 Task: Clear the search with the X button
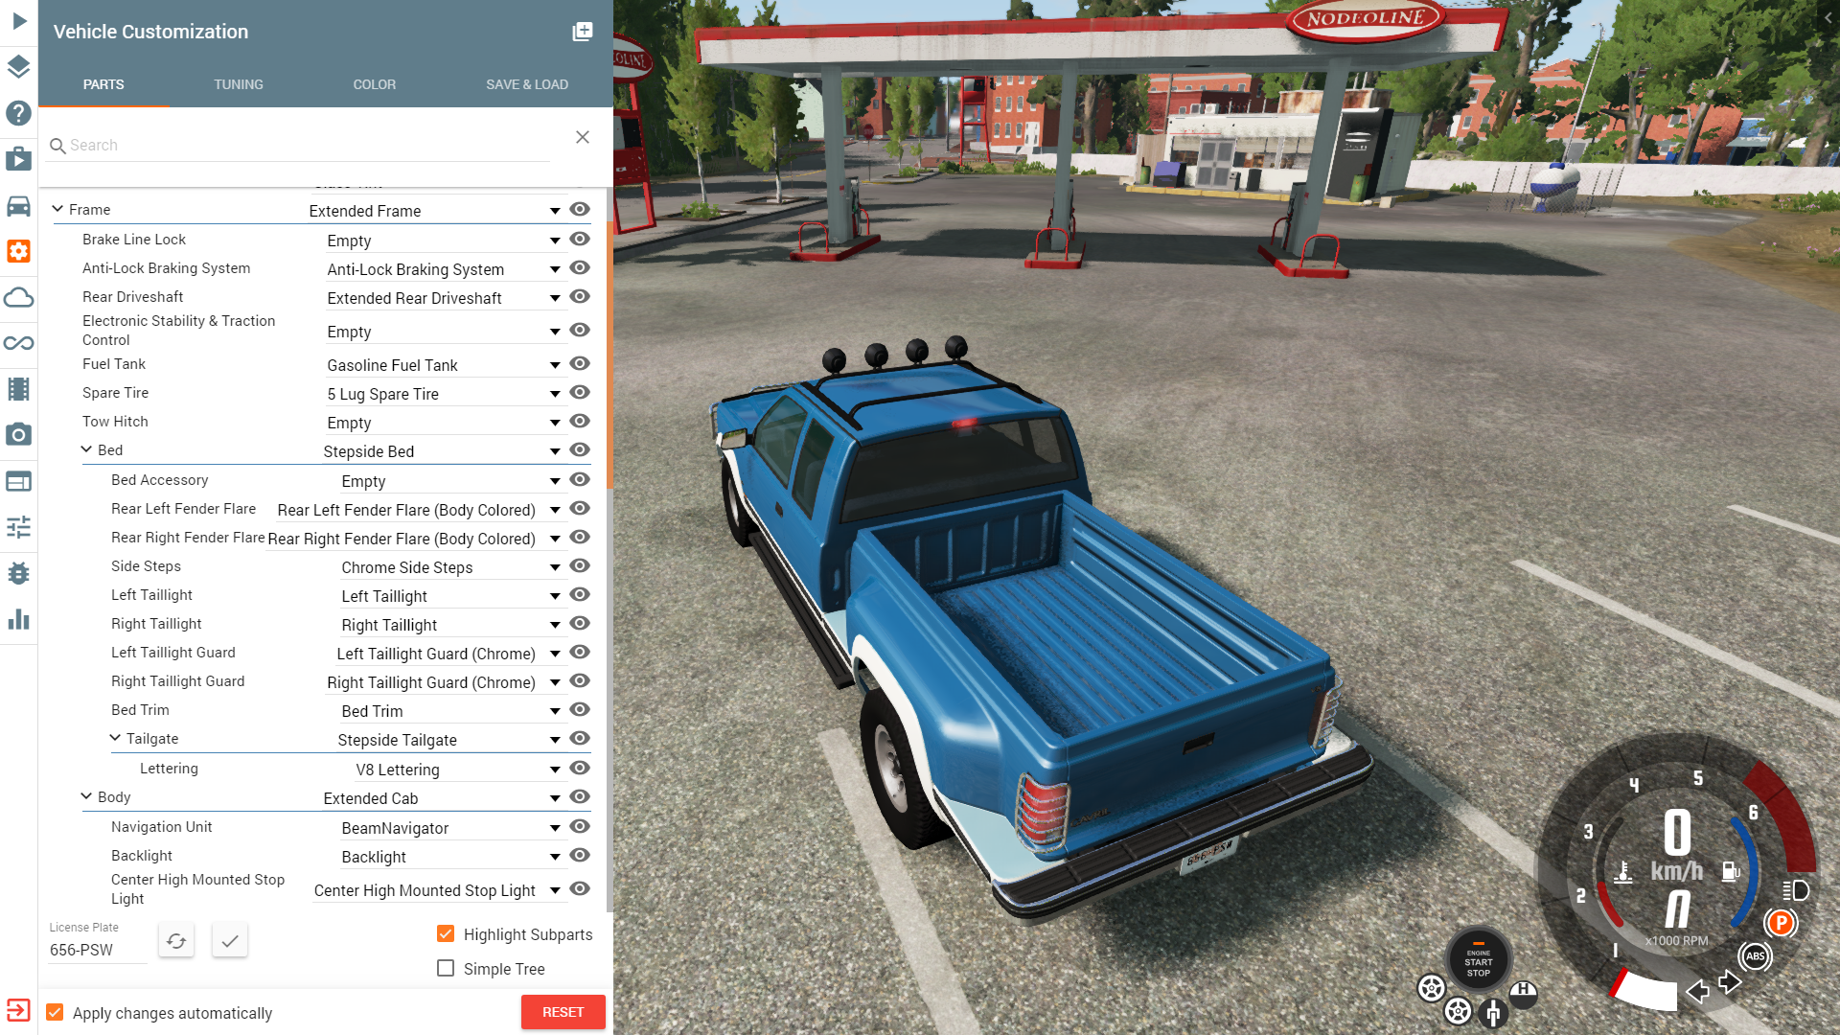[x=583, y=137]
